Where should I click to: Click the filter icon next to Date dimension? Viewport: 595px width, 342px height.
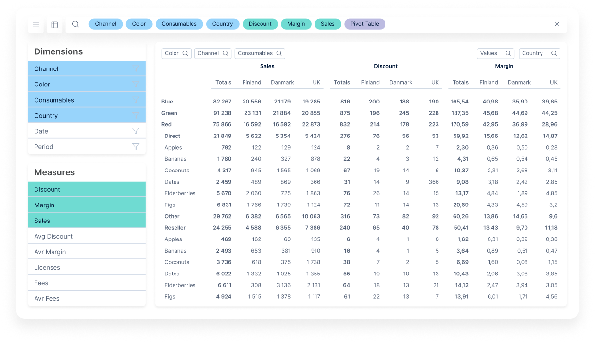[136, 131]
